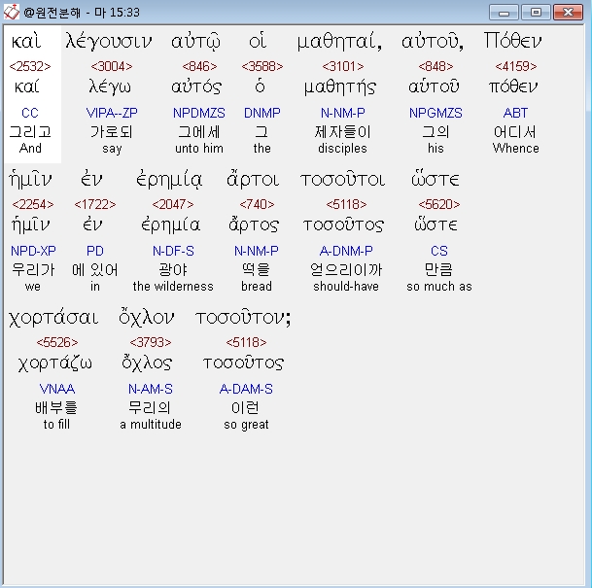The image size is (592, 588).
Task: Select the Korean gloss 광야
Action: click(173, 270)
